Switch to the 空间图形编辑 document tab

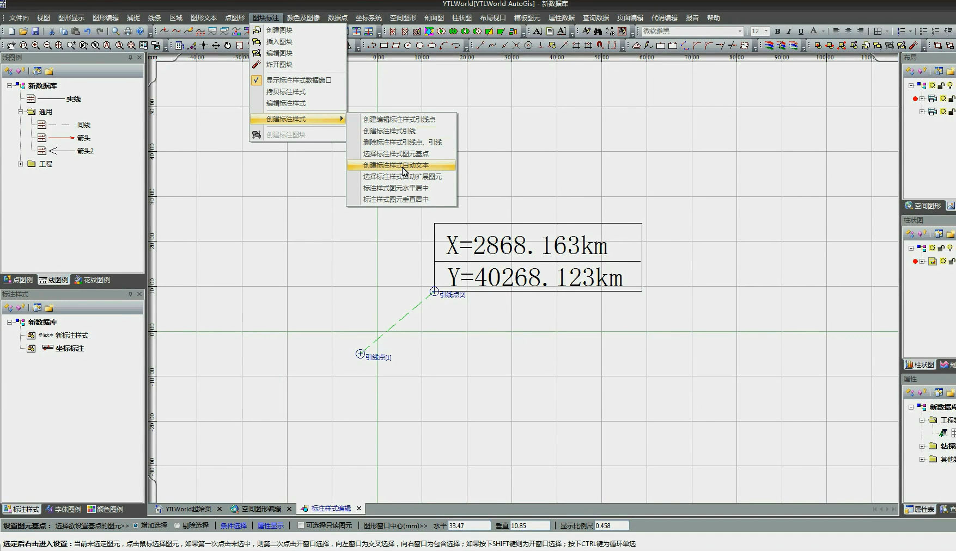tap(261, 509)
